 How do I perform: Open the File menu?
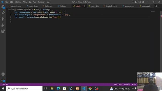pyautogui.click(x=7, y=2)
